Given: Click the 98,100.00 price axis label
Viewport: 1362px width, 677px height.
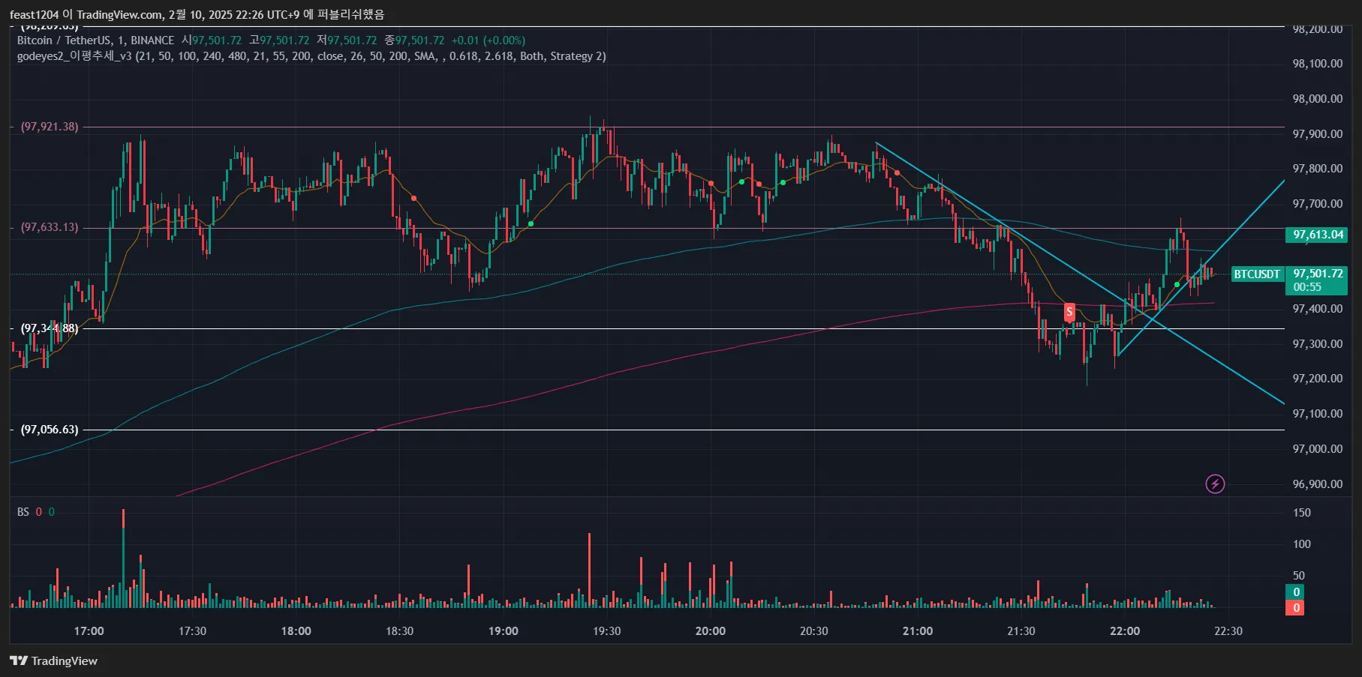Looking at the screenshot, I should tap(1317, 64).
